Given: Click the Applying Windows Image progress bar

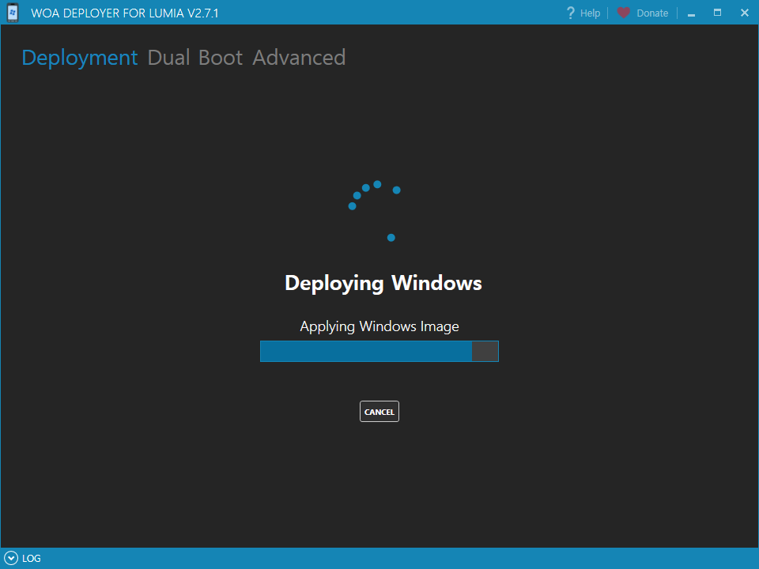Looking at the screenshot, I should [x=379, y=351].
